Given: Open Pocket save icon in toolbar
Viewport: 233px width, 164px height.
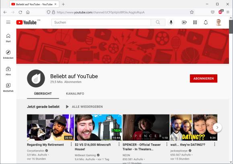Looking at the screenshot, I should [213, 12].
